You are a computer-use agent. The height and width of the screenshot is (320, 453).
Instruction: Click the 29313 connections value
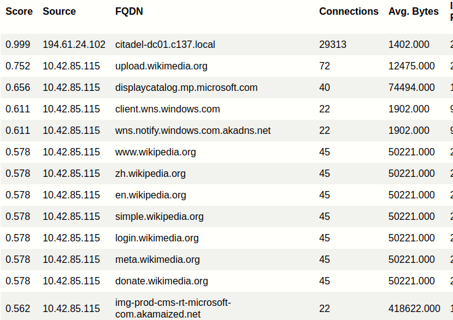[x=333, y=44]
